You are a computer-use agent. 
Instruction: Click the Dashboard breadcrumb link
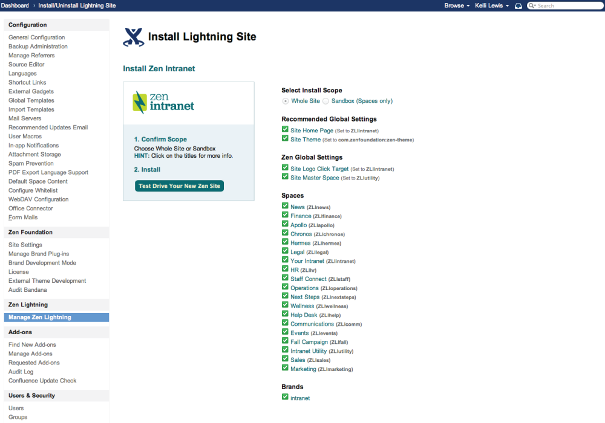[x=15, y=6]
